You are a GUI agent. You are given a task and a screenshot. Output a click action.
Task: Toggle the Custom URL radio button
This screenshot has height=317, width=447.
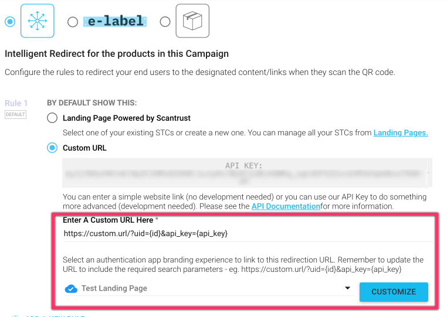click(52, 148)
